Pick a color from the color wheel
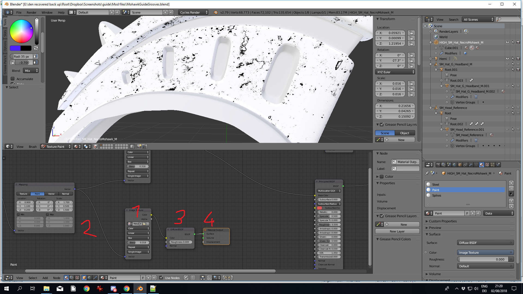This screenshot has height=294, width=523. 22,31
